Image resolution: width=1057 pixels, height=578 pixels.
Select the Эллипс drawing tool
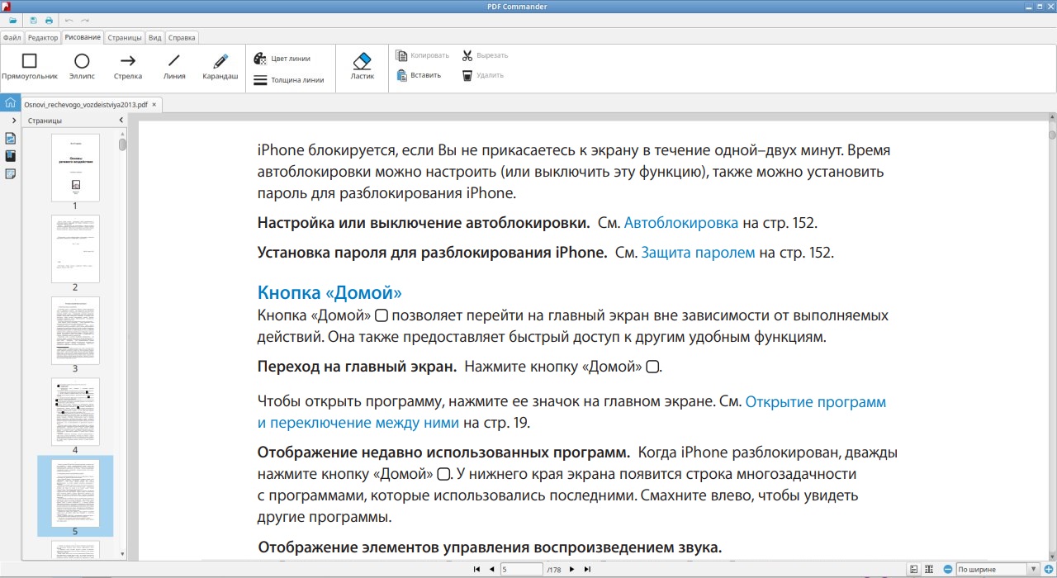[x=82, y=66]
